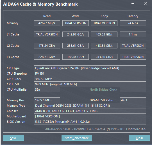
Task: Click L3 Cache Write 186.44 GB/s value
Action: (76, 57)
